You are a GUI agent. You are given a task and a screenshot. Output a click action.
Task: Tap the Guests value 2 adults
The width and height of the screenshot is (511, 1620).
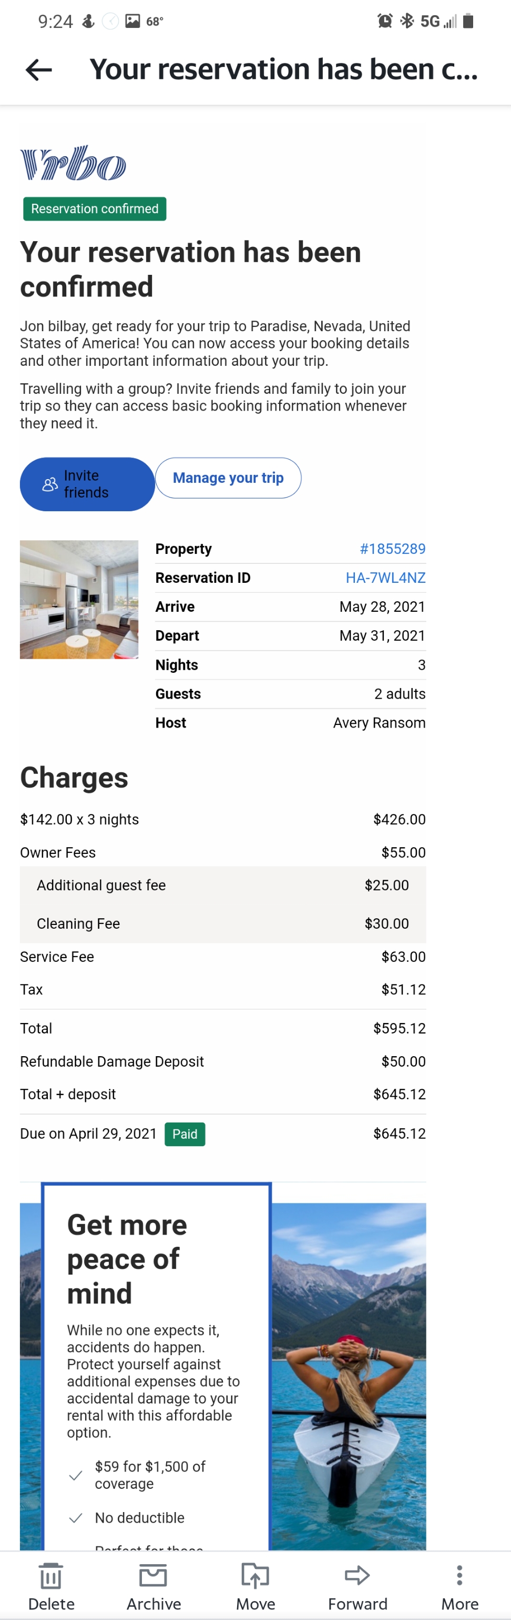[x=400, y=694]
